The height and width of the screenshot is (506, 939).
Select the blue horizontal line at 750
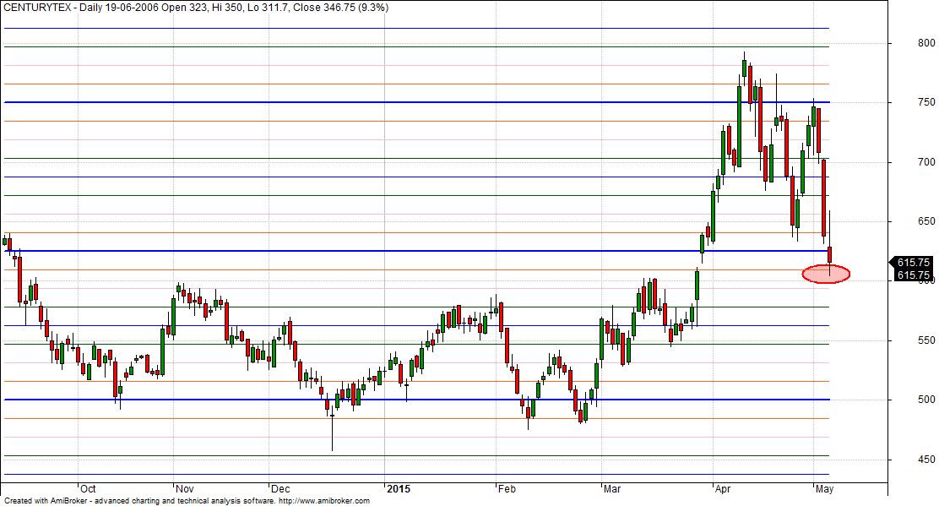click(x=422, y=102)
